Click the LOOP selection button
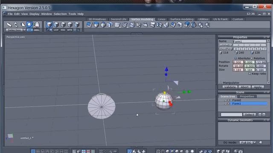273x153 pixels. 56,30
